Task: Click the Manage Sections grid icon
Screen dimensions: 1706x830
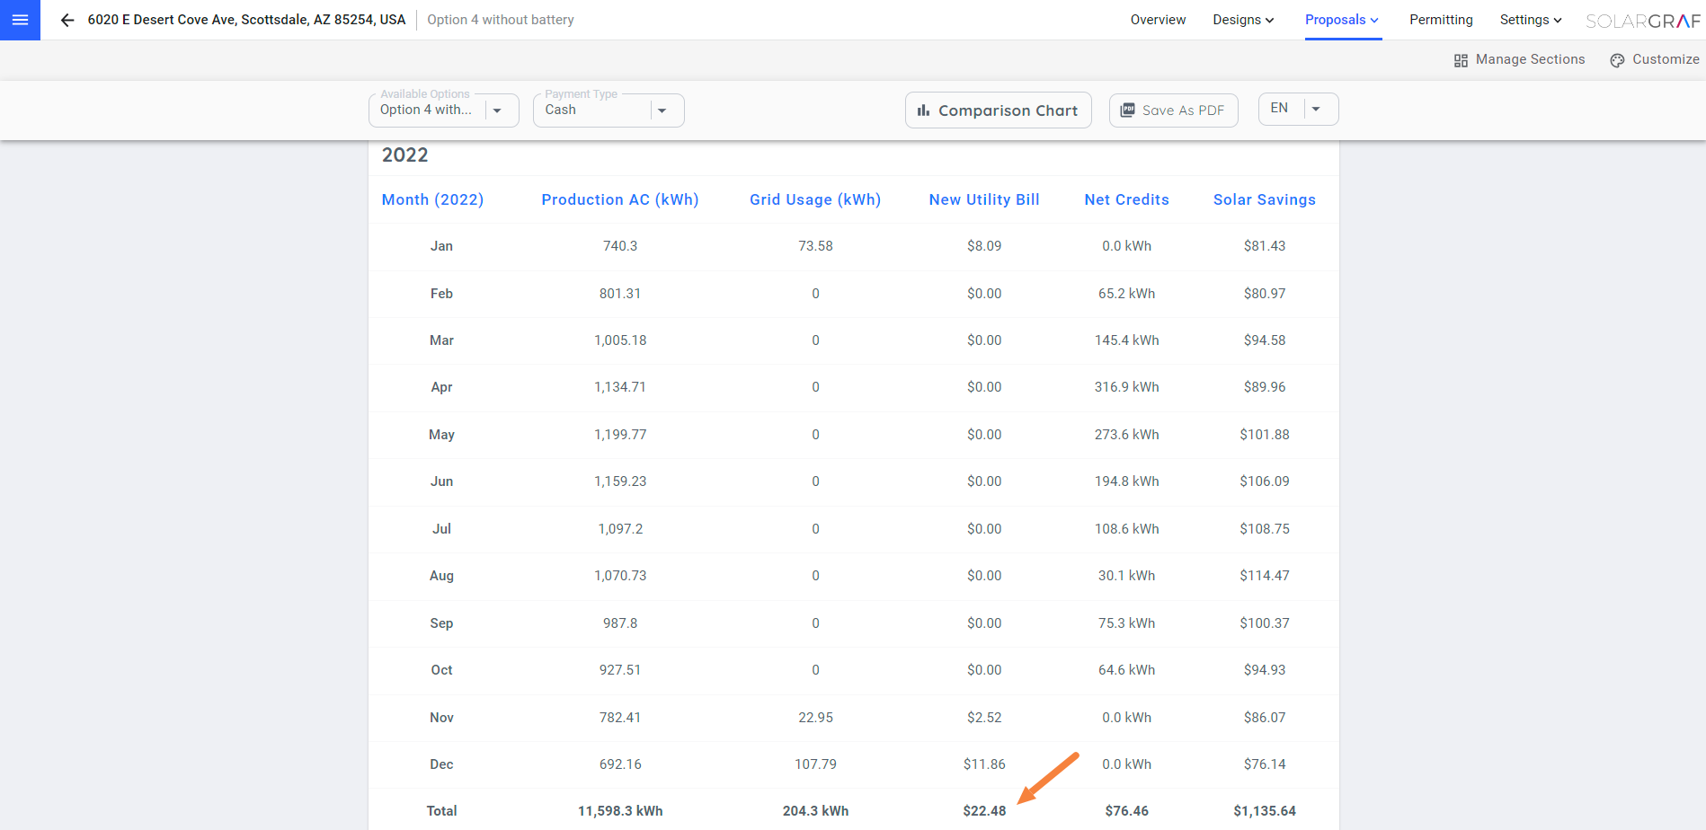Action: point(1461,60)
